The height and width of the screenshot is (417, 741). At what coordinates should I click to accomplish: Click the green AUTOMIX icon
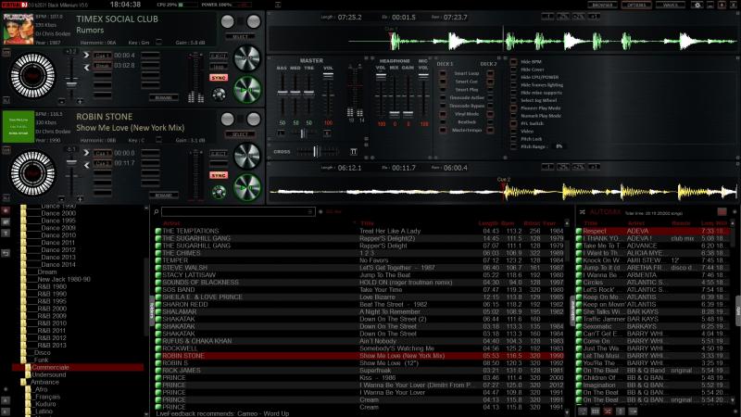click(x=580, y=212)
